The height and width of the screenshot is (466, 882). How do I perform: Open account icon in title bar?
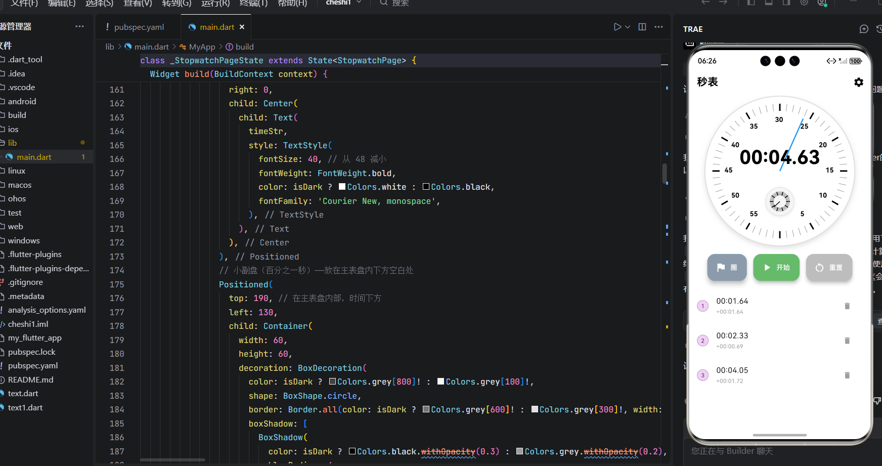pyautogui.click(x=822, y=3)
